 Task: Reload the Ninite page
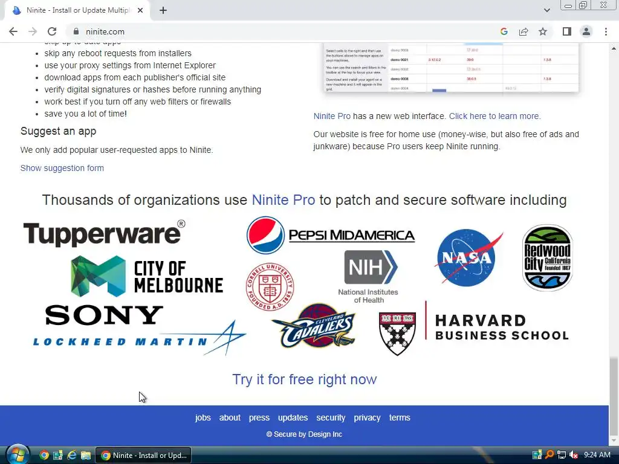point(52,31)
